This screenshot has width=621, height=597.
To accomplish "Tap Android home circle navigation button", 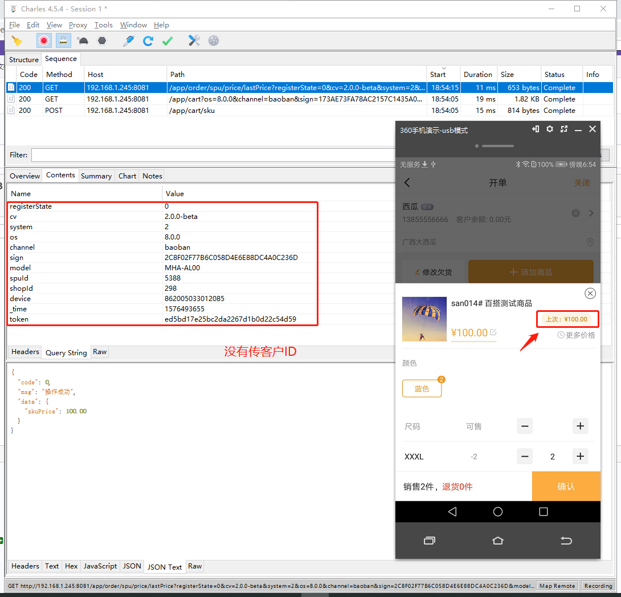I will click(x=498, y=512).
